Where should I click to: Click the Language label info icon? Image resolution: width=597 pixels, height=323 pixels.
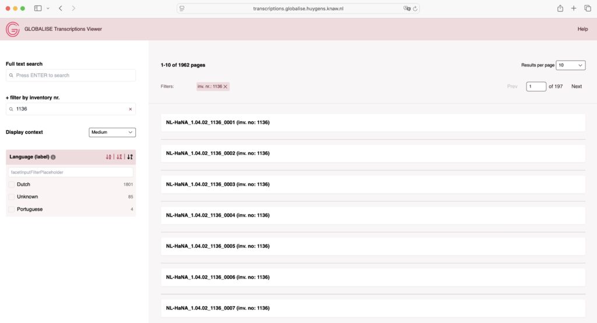pos(53,157)
